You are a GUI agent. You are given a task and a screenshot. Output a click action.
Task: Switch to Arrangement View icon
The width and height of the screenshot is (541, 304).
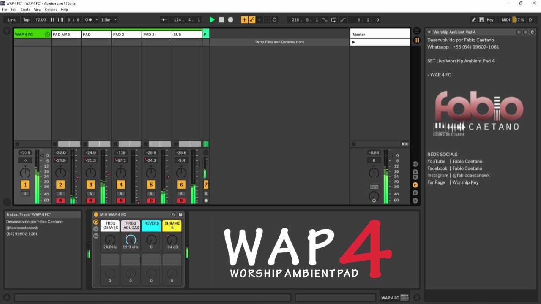point(417,31)
